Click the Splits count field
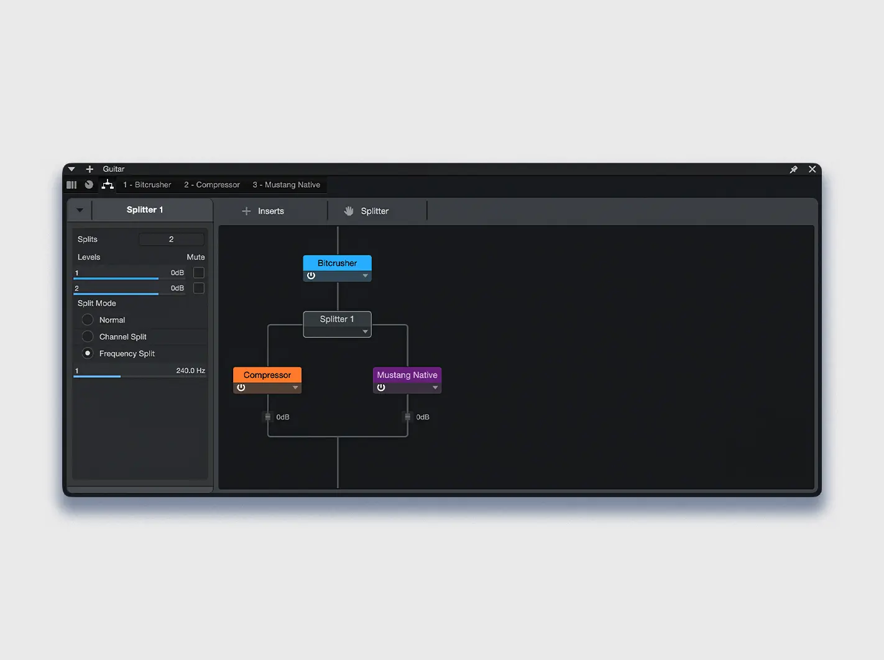Image resolution: width=884 pixels, height=660 pixels. [171, 239]
